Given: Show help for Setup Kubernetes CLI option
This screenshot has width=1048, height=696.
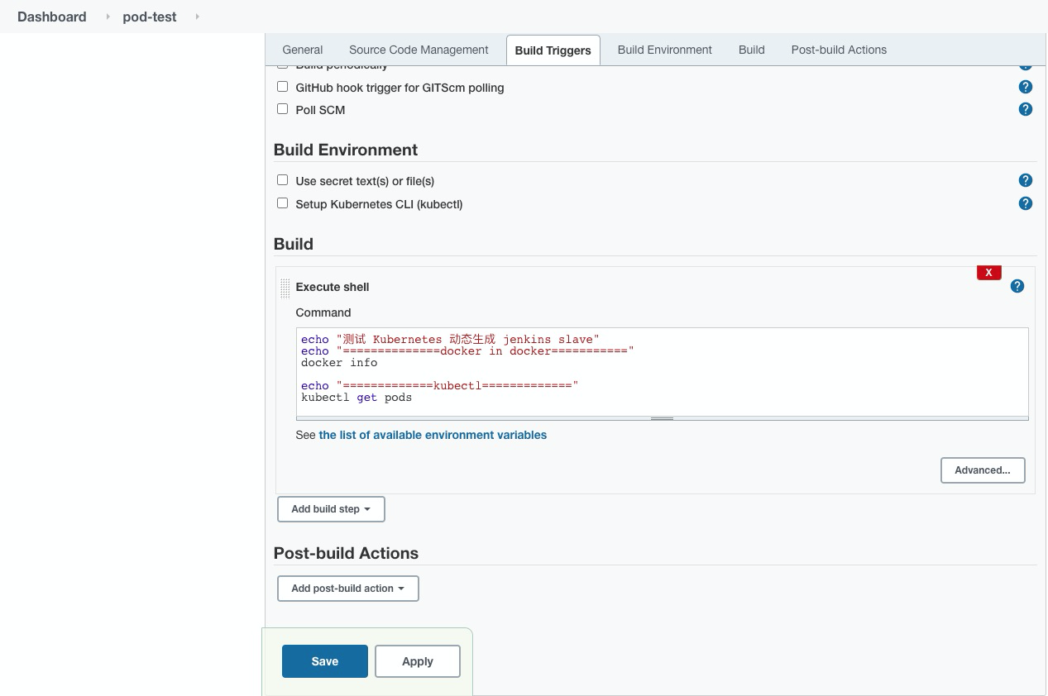Looking at the screenshot, I should pos(1025,203).
